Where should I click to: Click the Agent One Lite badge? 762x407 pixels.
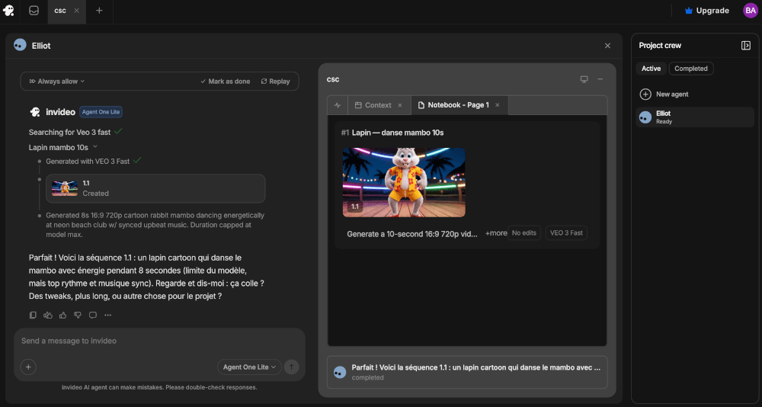pyautogui.click(x=101, y=112)
